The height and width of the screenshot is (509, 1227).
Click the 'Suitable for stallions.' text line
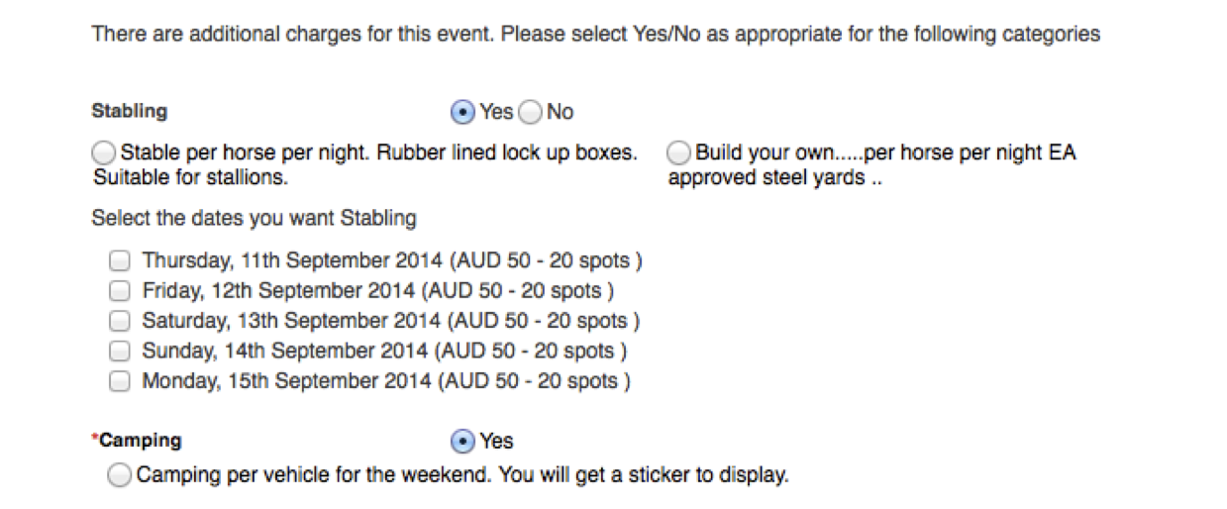190,179
